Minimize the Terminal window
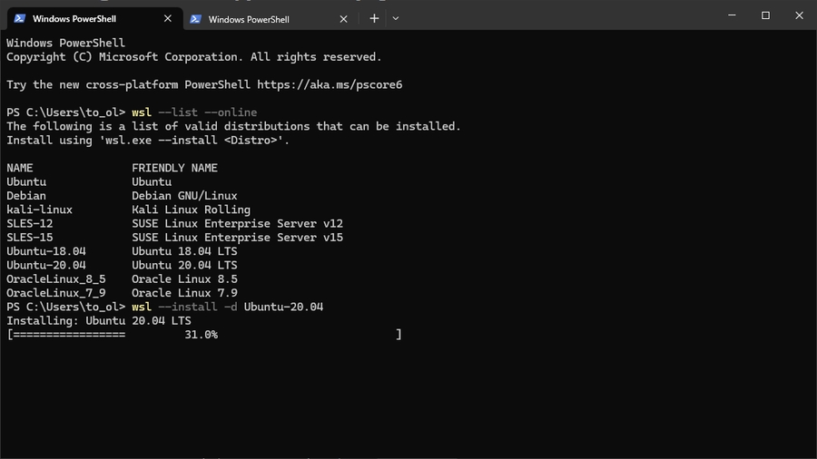Viewport: 817px width, 459px height. click(x=732, y=15)
